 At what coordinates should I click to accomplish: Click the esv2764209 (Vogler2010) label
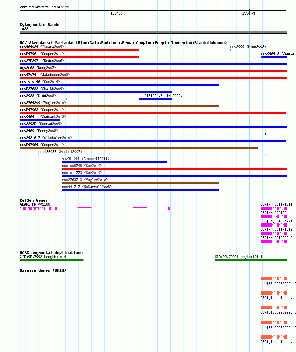pyautogui.click(x=43, y=103)
